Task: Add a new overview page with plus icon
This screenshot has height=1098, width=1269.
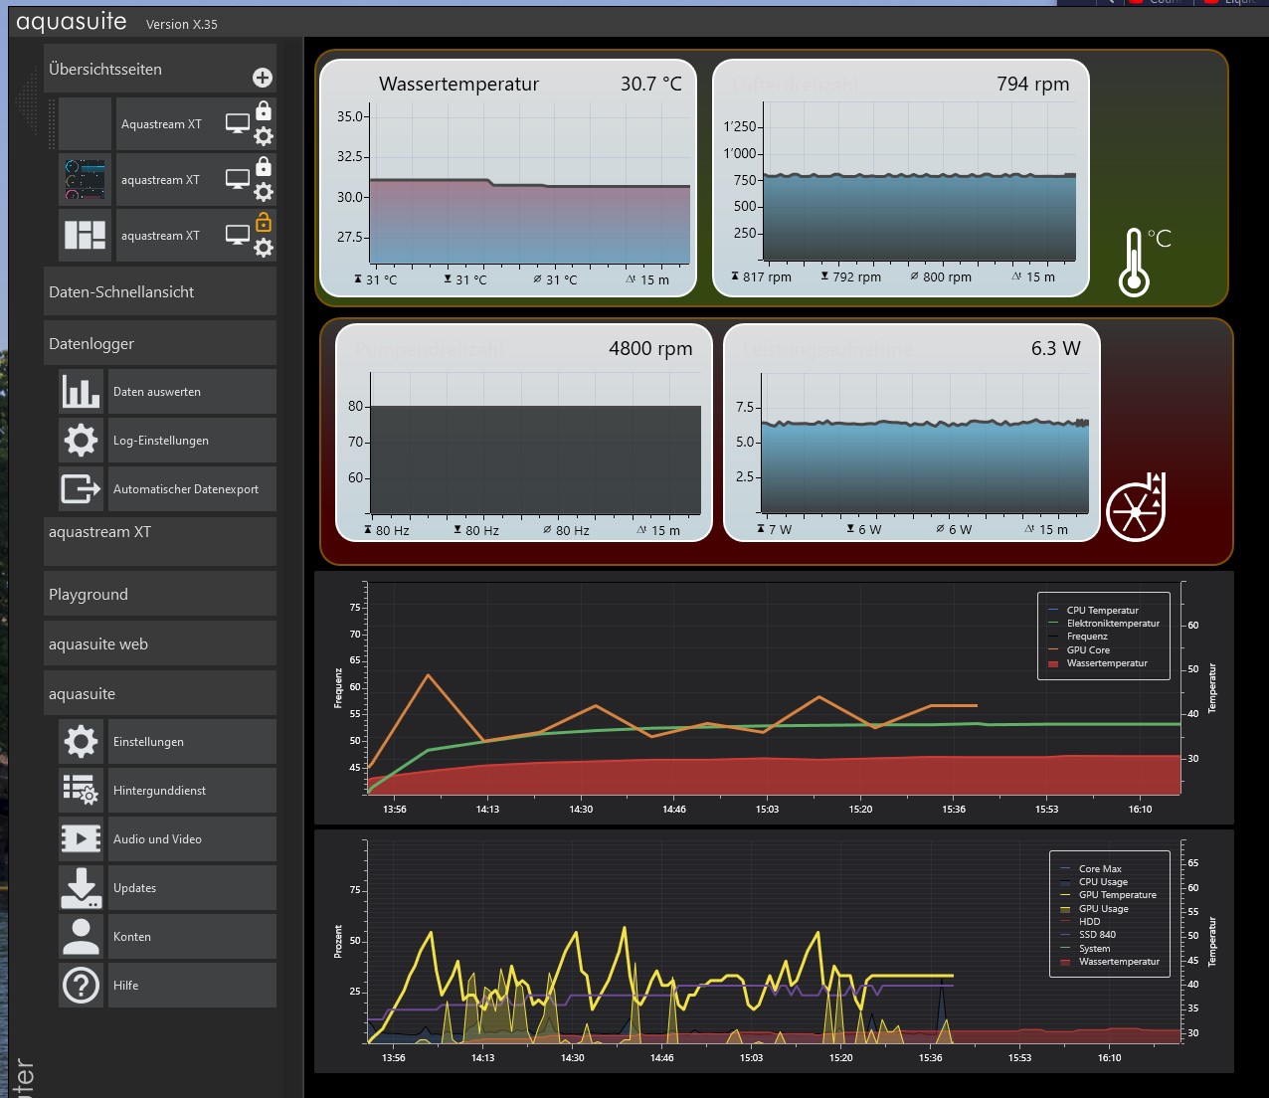Action: coord(263,78)
